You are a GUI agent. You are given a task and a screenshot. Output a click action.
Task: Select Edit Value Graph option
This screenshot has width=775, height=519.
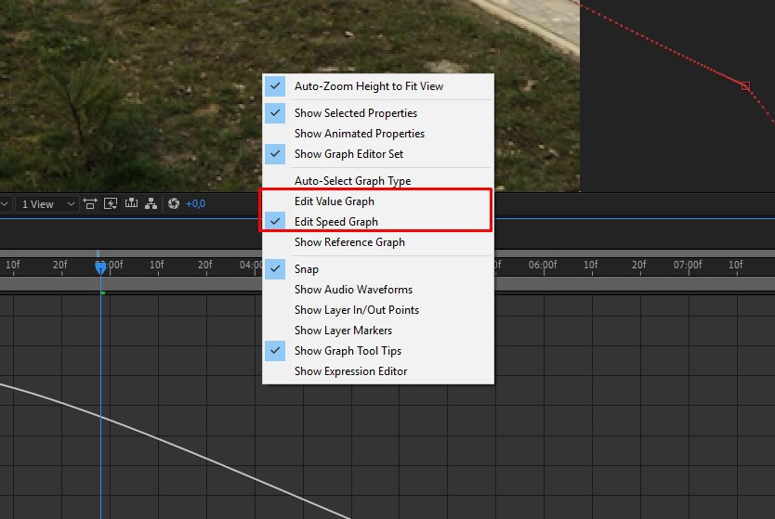coord(377,201)
